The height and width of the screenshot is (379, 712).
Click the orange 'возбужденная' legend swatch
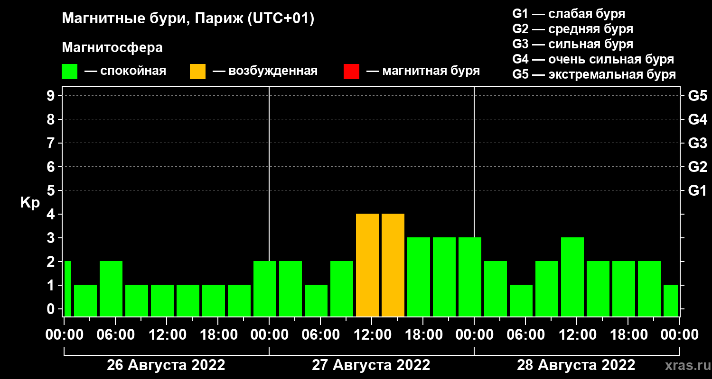pos(197,72)
